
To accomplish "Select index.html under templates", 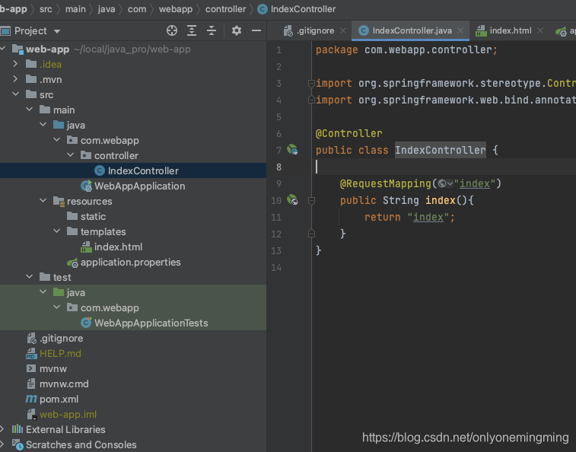I will coord(133,247).
